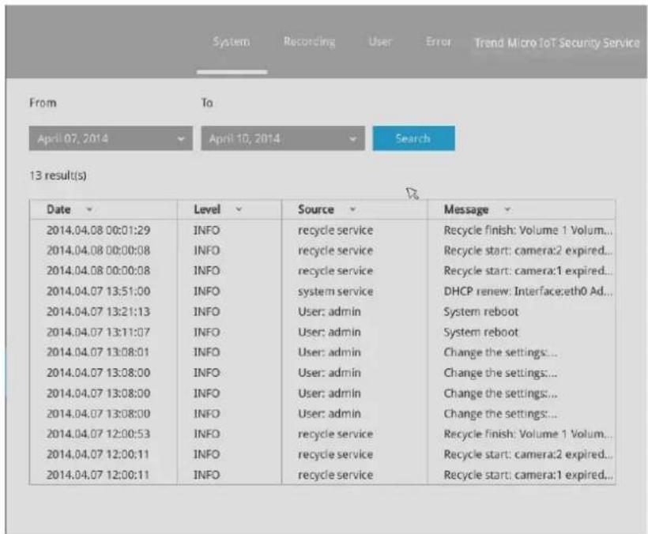
Task: Open the User log tab
Action: [380, 42]
